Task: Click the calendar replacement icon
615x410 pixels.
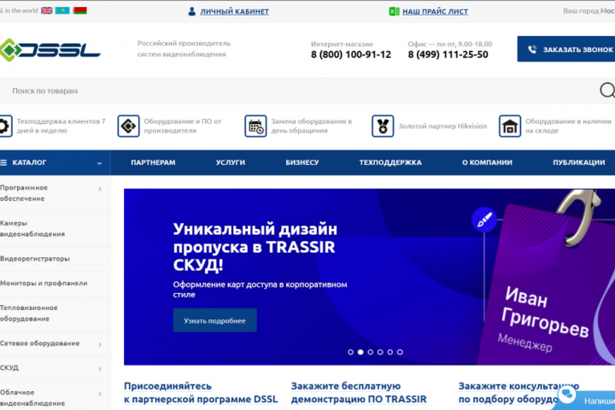Action: [x=255, y=126]
